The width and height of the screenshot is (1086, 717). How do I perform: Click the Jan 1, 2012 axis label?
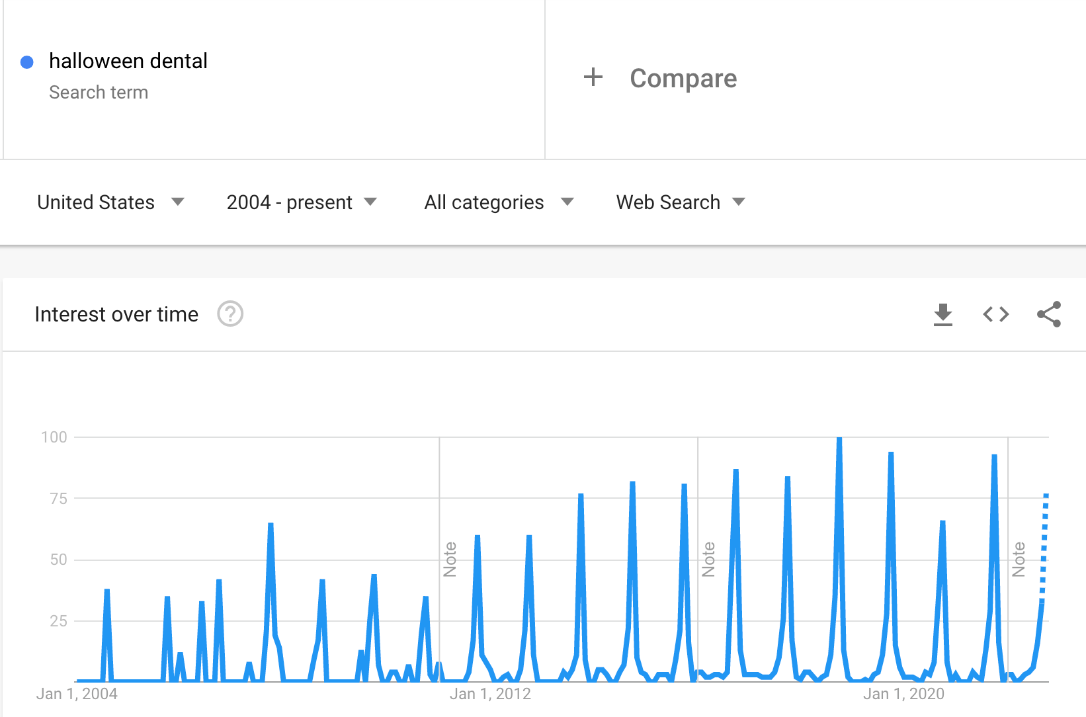491,693
